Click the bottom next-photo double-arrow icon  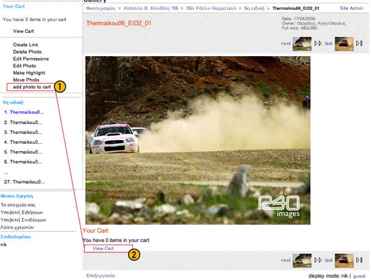click(x=318, y=260)
